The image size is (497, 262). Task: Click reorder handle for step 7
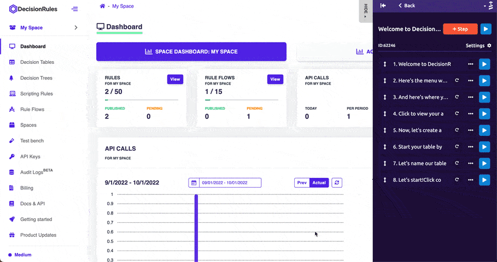point(385,163)
